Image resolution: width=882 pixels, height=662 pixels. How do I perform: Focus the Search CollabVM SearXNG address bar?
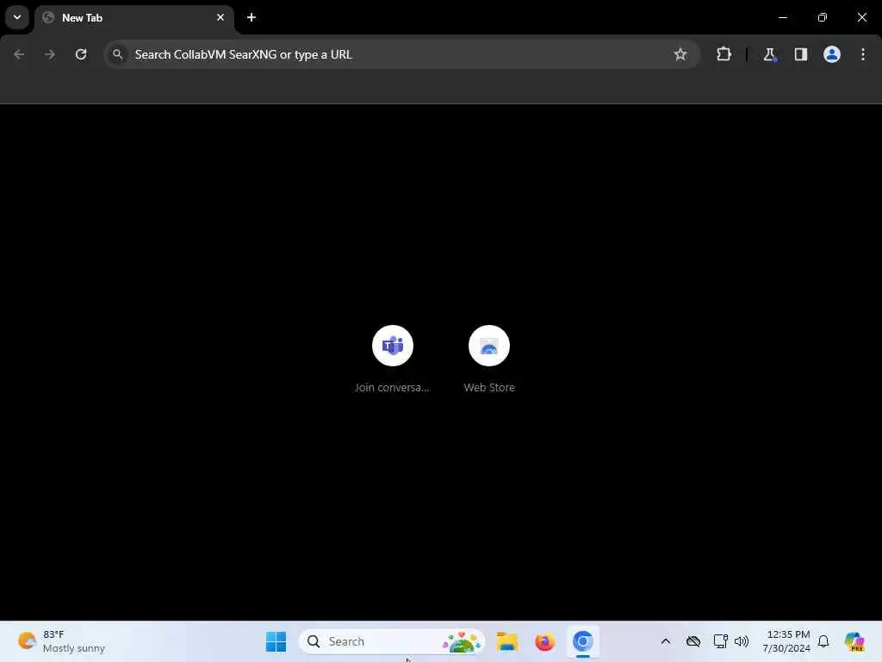pos(401,54)
